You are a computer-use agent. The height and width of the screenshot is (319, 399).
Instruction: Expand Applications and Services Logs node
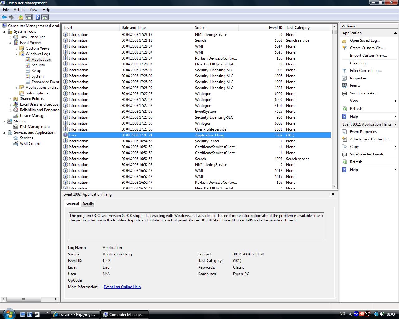click(16, 88)
